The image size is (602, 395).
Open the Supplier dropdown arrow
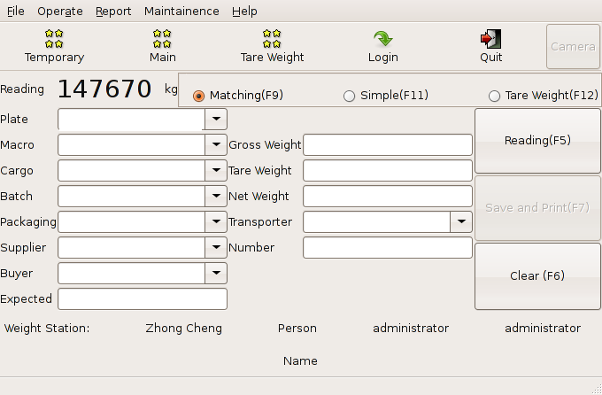pyautogui.click(x=216, y=248)
